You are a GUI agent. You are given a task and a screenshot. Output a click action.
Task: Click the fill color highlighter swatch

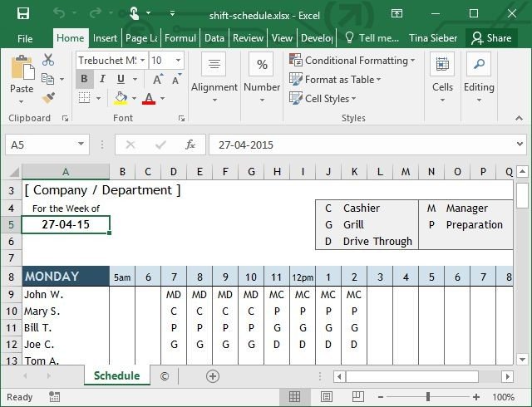[x=121, y=99]
